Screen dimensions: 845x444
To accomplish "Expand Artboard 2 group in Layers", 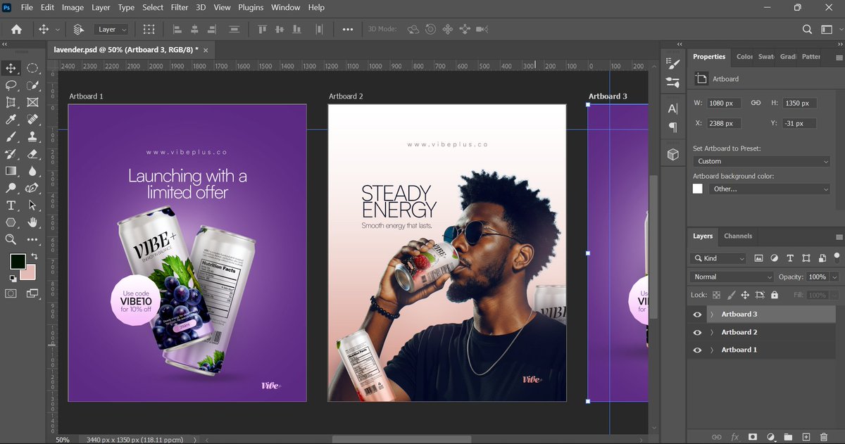I will pos(711,332).
